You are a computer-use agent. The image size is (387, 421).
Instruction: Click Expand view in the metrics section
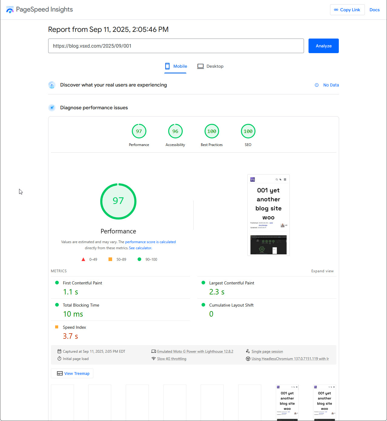(322, 271)
